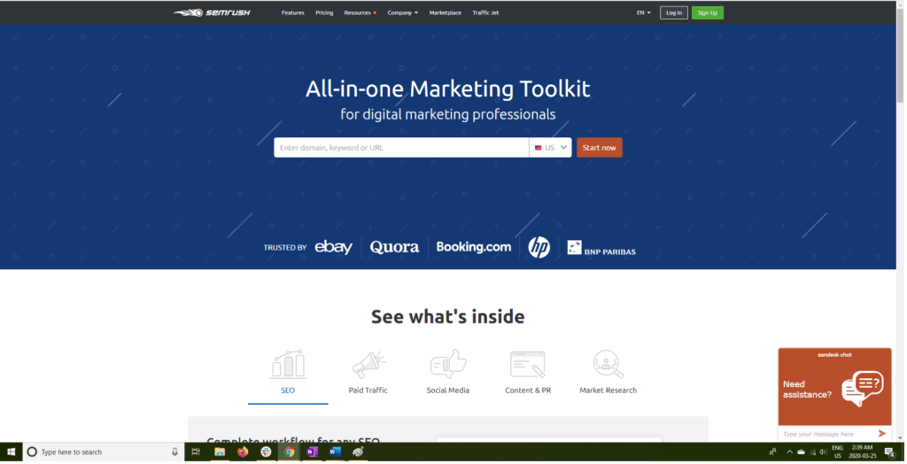Expand the Resources menu
This screenshot has width=907, height=464.
[360, 12]
